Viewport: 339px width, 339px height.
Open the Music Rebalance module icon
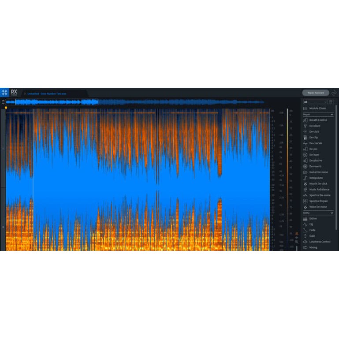[305, 190]
